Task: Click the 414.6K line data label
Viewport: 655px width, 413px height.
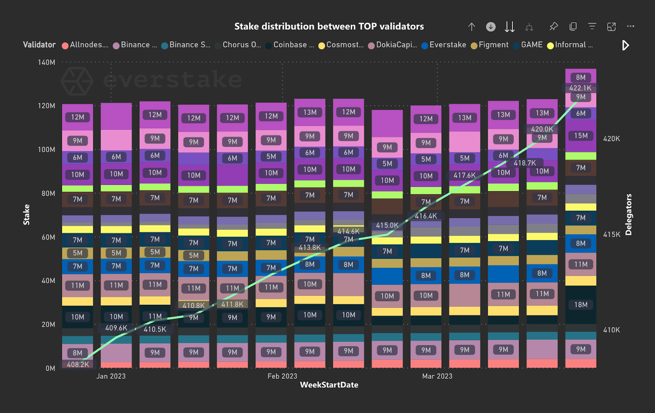Action: [348, 232]
